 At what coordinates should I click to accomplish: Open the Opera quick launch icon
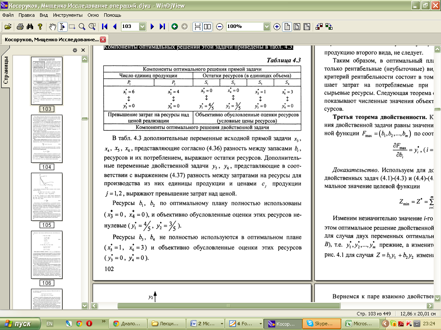(x=89, y=324)
